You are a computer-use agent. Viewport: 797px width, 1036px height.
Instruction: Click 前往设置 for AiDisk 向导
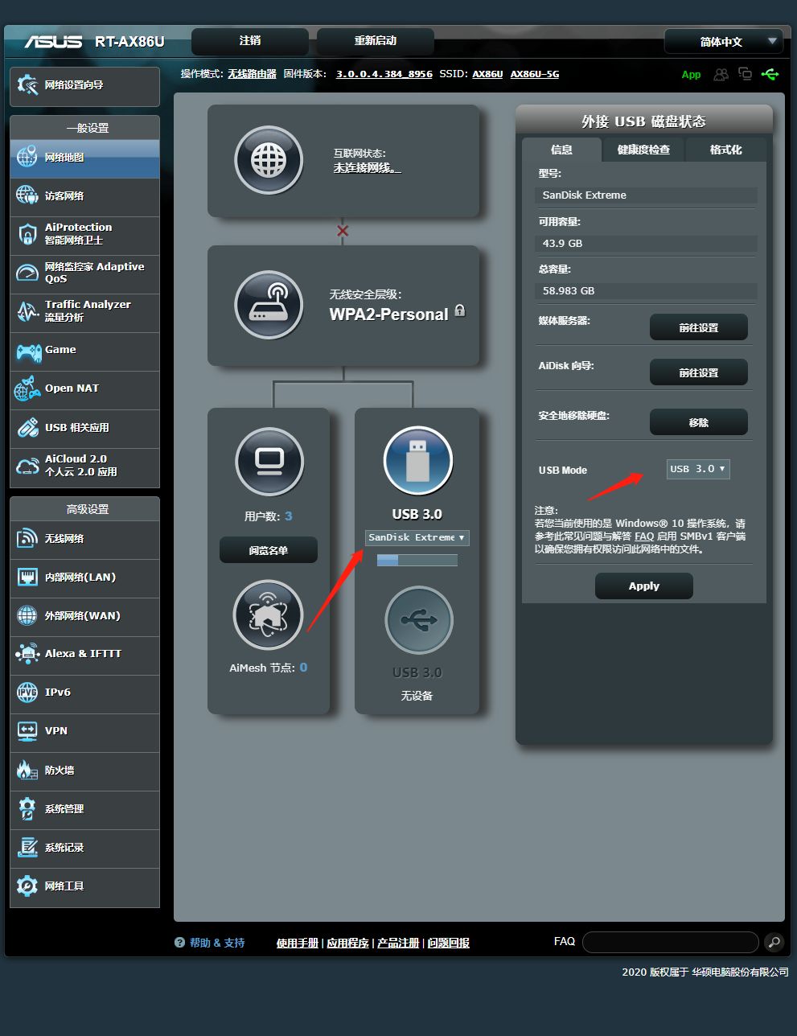699,372
